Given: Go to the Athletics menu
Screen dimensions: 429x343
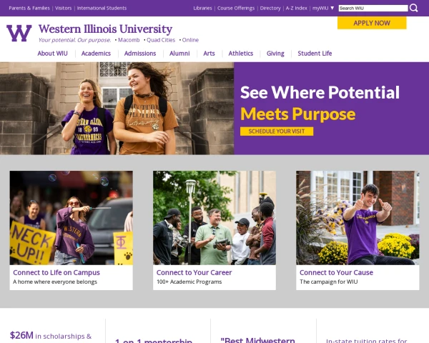Looking at the screenshot, I should (241, 54).
